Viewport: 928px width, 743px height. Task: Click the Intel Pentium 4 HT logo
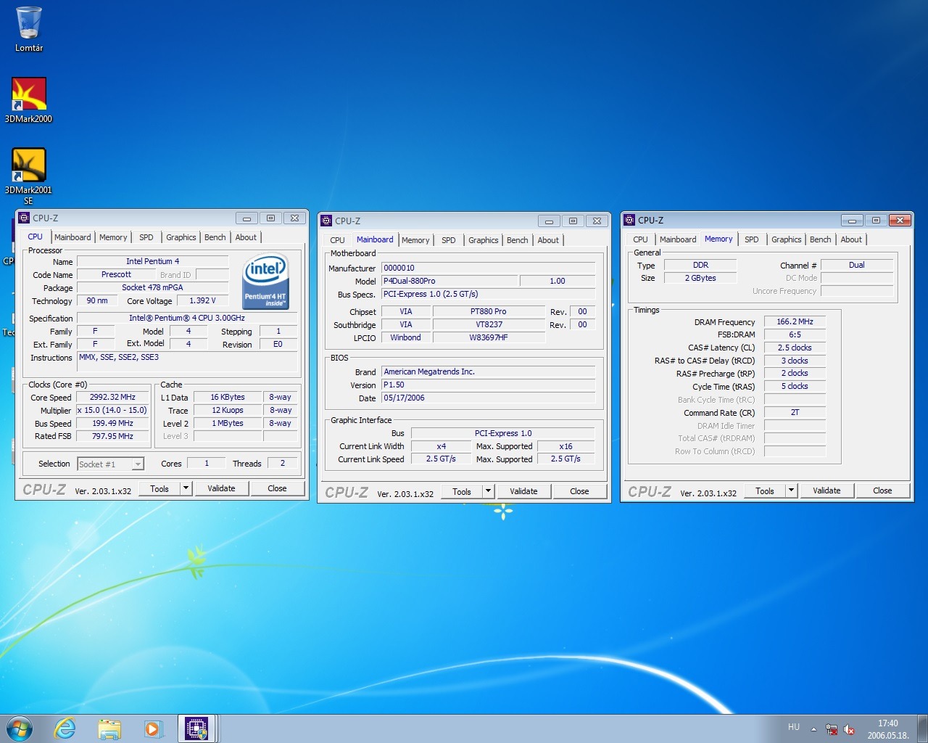pos(265,282)
